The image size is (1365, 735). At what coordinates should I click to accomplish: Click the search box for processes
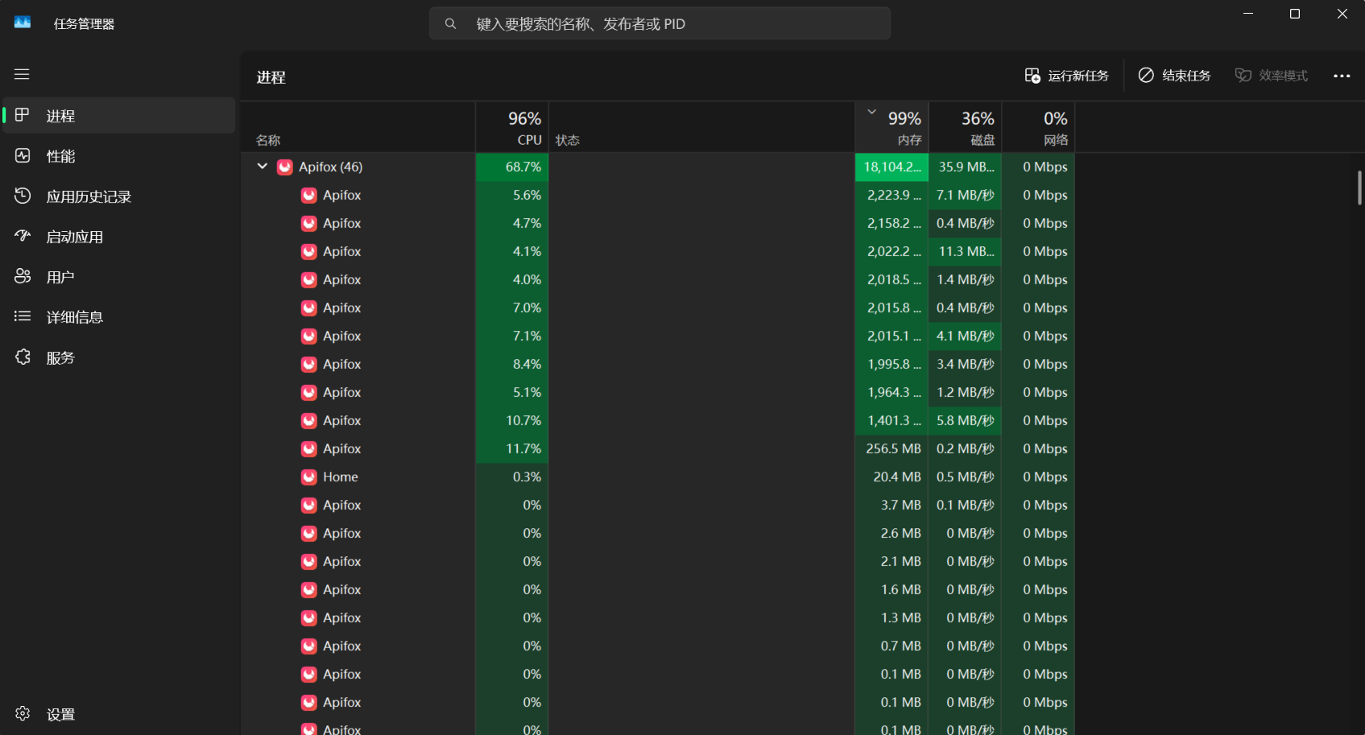pyautogui.click(x=660, y=24)
